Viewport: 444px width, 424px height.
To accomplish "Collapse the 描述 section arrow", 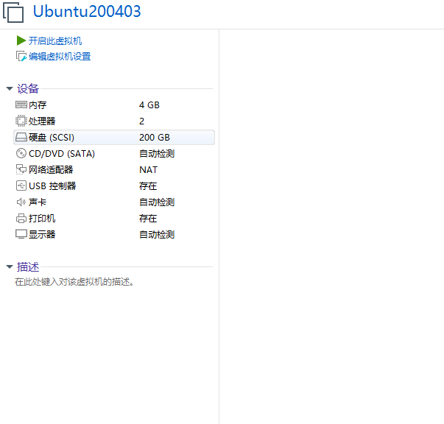I will [10, 266].
